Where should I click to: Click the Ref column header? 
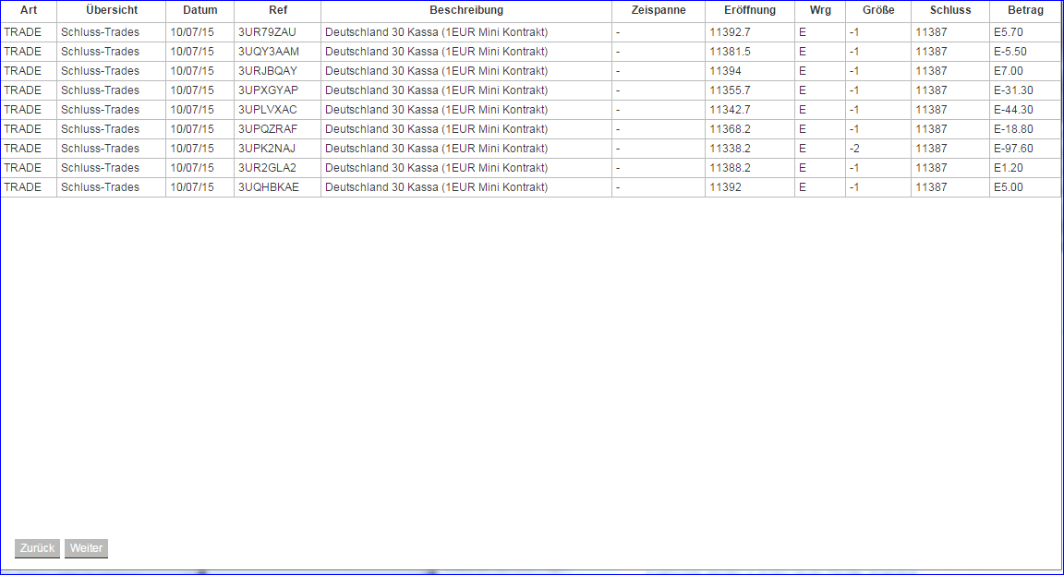pyautogui.click(x=277, y=10)
